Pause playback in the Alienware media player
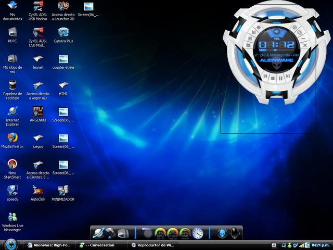The width and height of the screenshot is (333, 250). 280,78
